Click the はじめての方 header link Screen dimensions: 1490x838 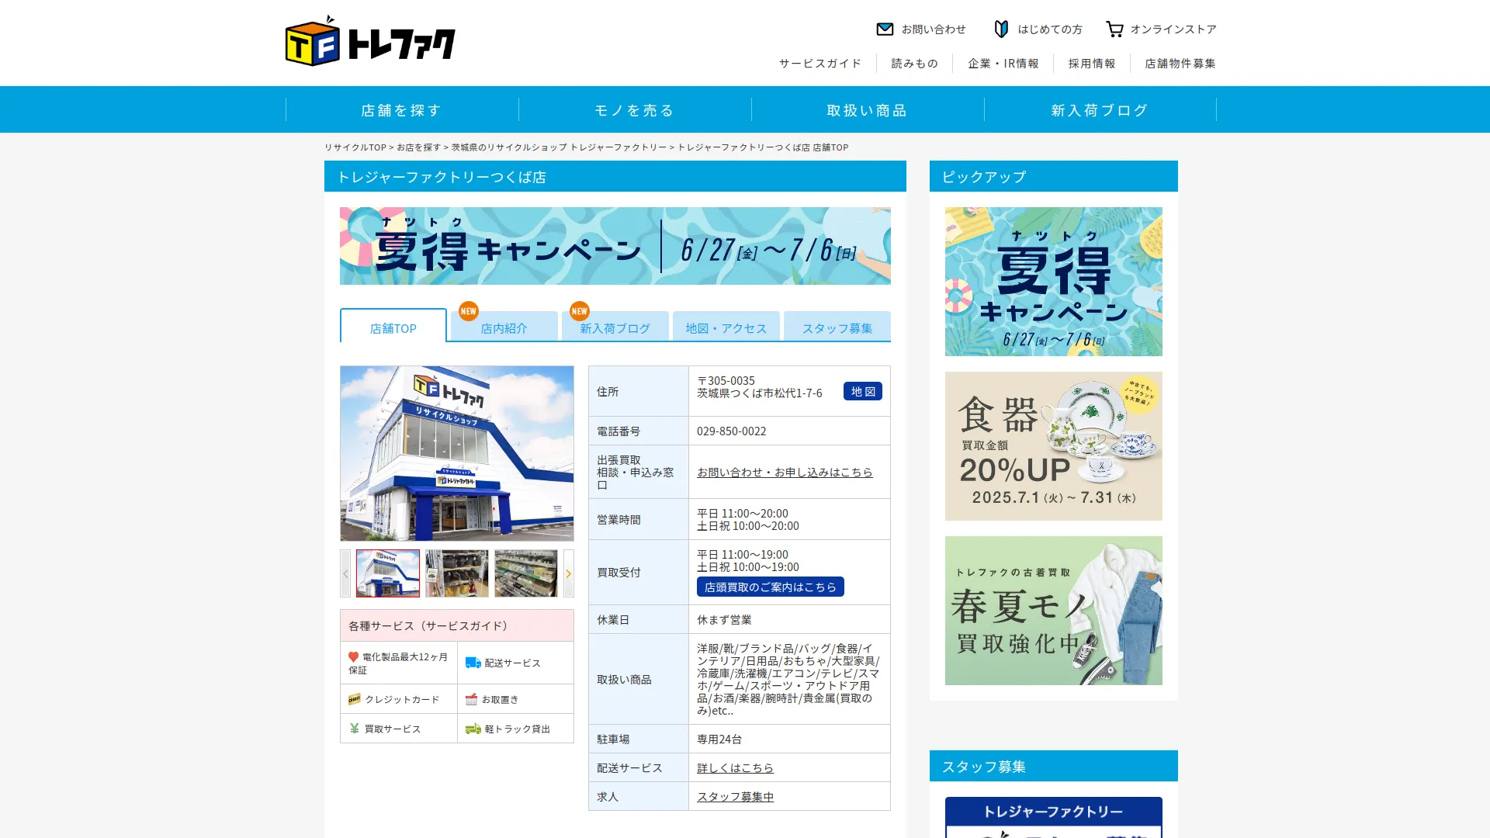[x=1050, y=29]
